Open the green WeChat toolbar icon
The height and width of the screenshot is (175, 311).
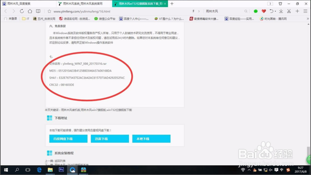[256, 11]
